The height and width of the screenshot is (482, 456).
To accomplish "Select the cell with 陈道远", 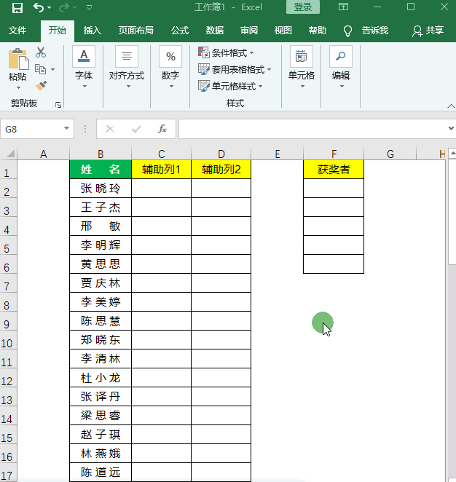I will (x=101, y=473).
